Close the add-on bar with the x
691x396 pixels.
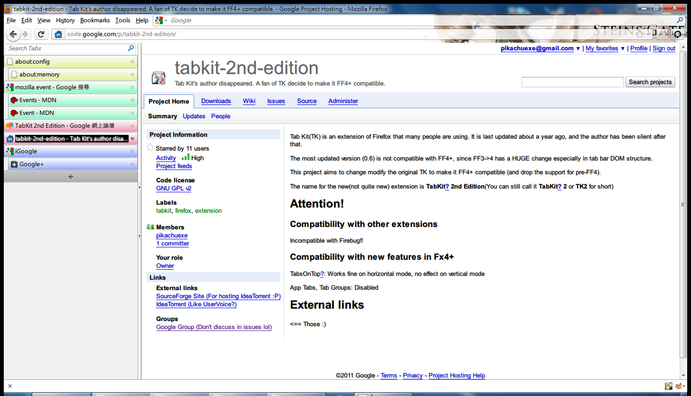tap(9, 386)
